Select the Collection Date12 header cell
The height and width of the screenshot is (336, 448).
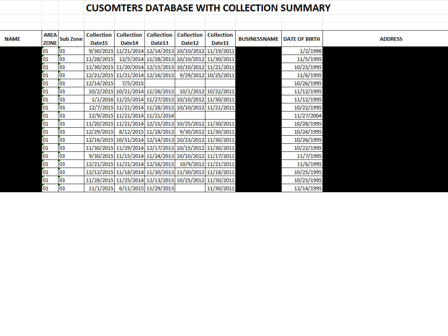tap(190, 39)
